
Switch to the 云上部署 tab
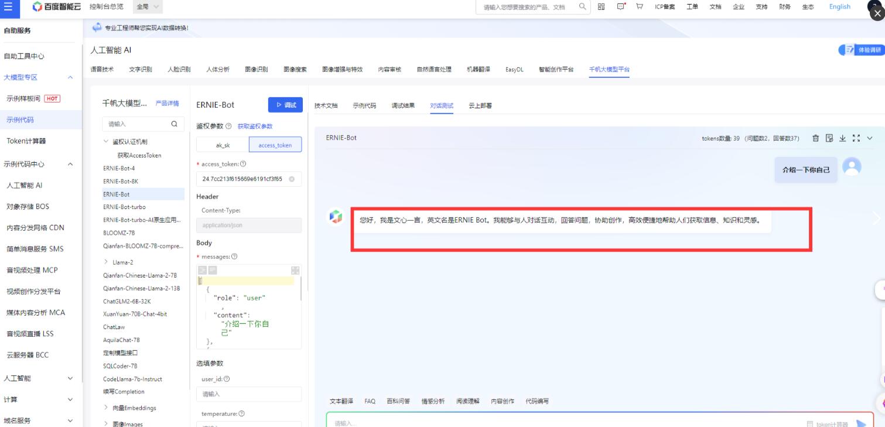pyautogui.click(x=480, y=105)
